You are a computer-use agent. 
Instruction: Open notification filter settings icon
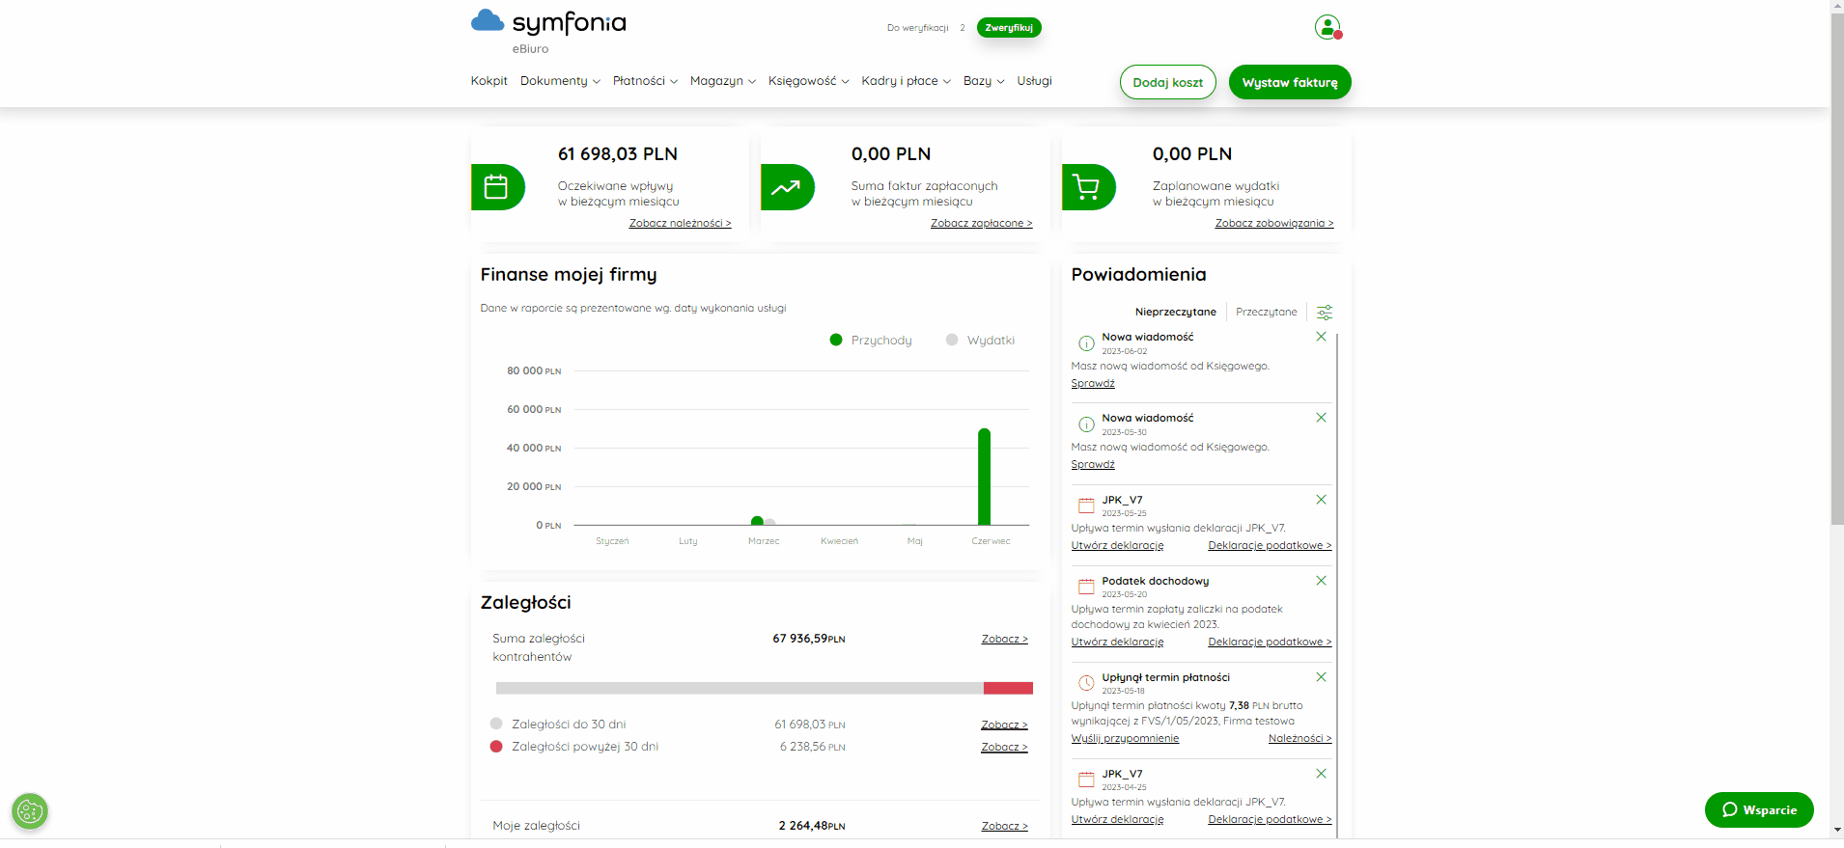point(1325,312)
